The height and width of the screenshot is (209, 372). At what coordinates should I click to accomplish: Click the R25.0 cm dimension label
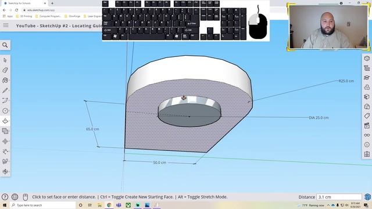(x=346, y=81)
